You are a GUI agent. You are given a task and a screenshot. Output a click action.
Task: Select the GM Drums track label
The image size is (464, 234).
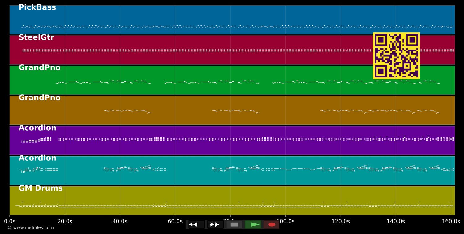pos(41,188)
